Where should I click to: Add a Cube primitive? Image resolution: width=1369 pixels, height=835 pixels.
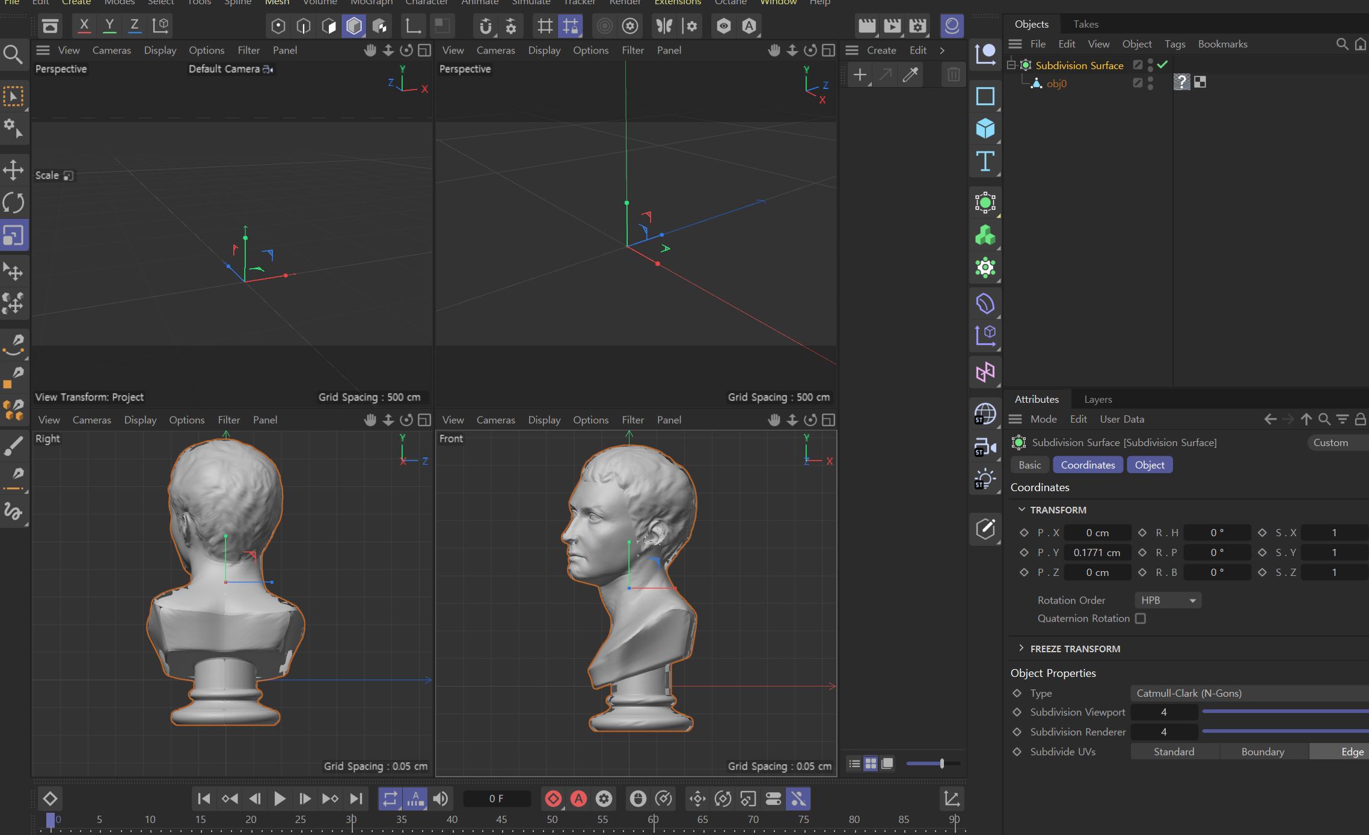click(985, 128)
